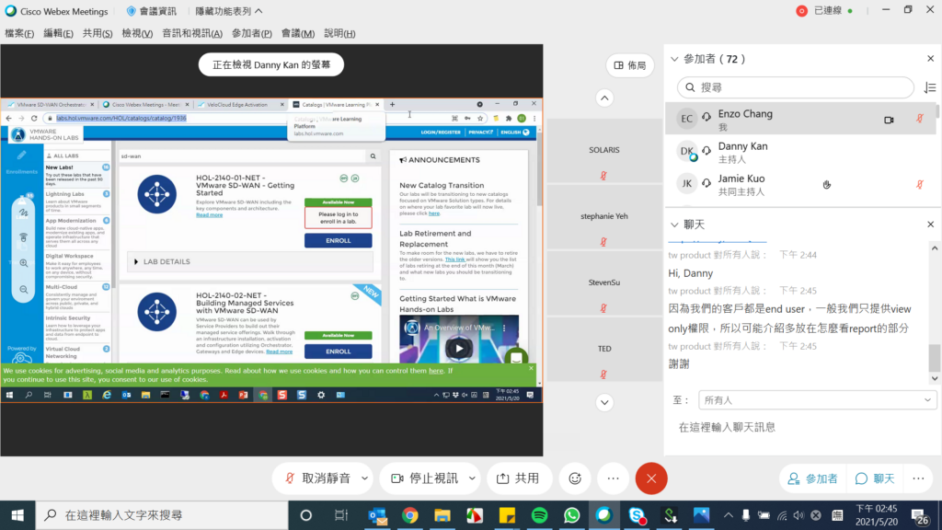Image resolution: width=942 pixels, height=530 pixels.
Task: Toggle the 聊天 chat panel button
Action: 875,478
